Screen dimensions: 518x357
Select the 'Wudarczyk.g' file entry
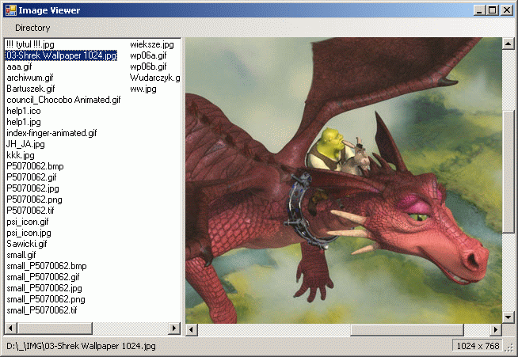[x=154, y=78]
